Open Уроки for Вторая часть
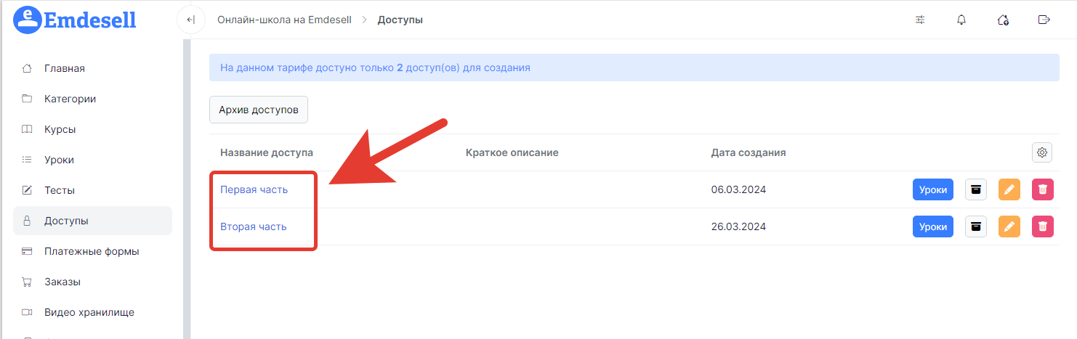 (933, 226)
